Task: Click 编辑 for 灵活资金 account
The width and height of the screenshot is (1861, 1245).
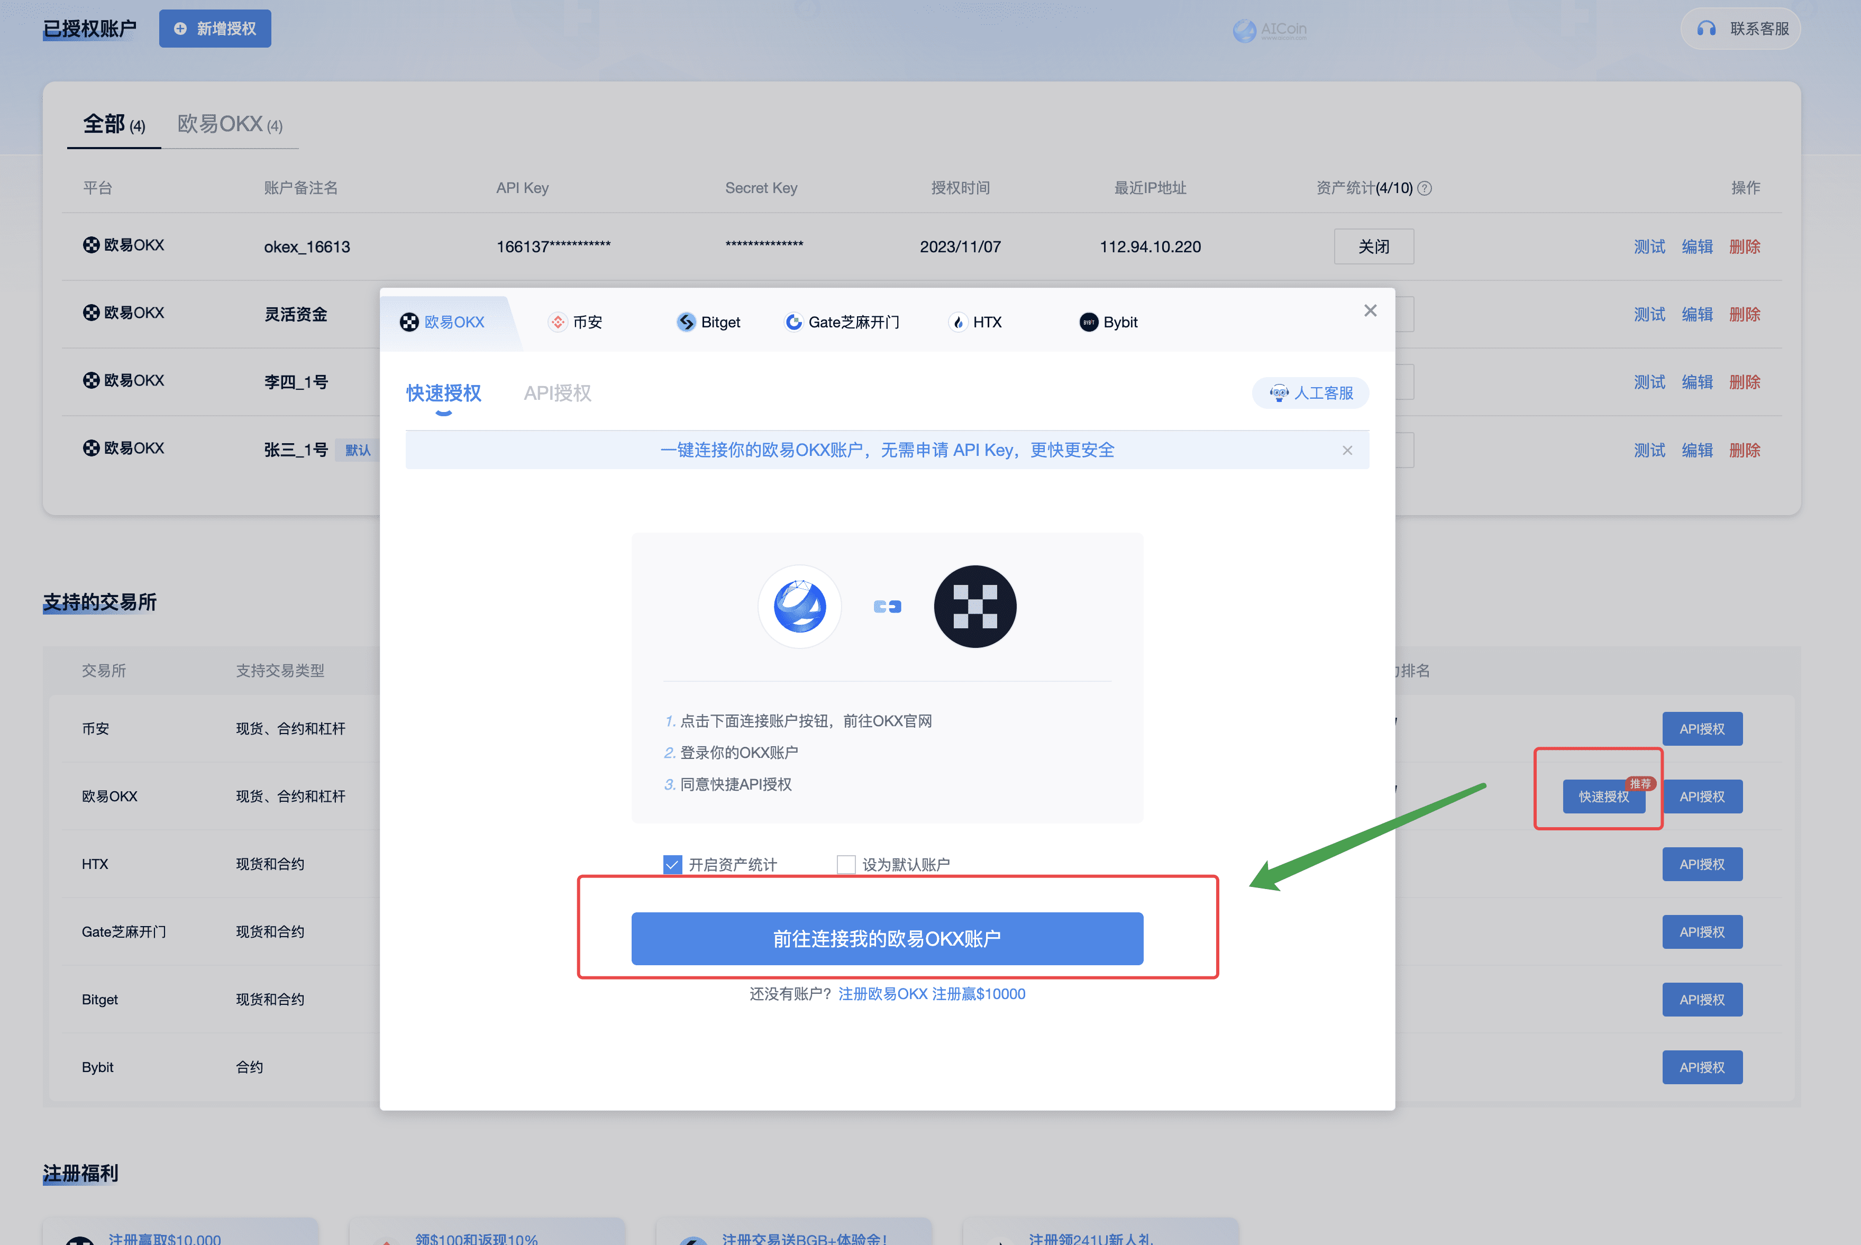Action: [x=1696, y=315]
